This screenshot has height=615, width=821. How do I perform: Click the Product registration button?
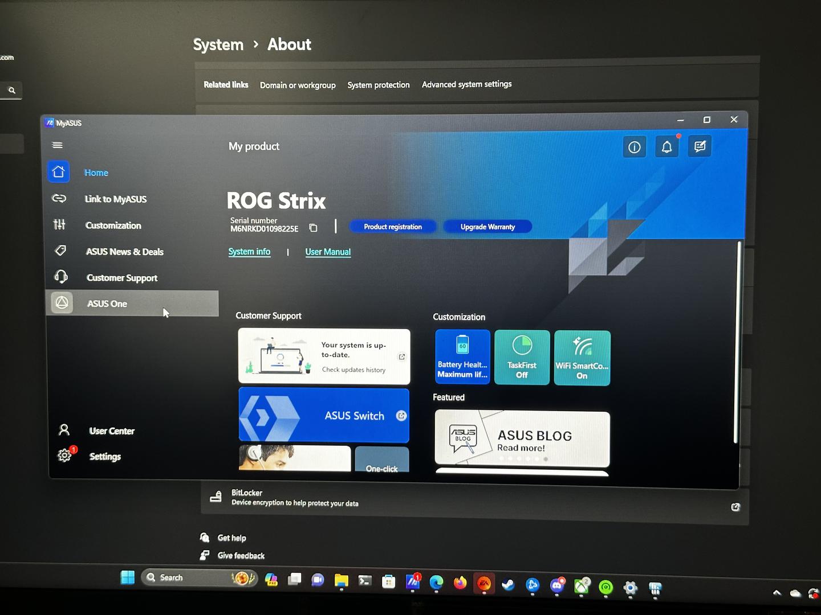[393, 227]
